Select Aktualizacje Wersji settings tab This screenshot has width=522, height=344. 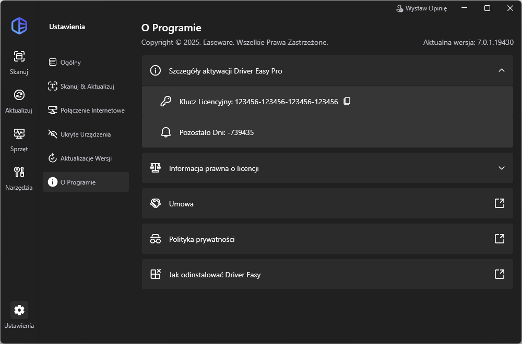tap(86, 158)
